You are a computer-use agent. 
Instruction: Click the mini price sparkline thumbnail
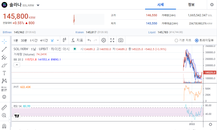(89, 19)
